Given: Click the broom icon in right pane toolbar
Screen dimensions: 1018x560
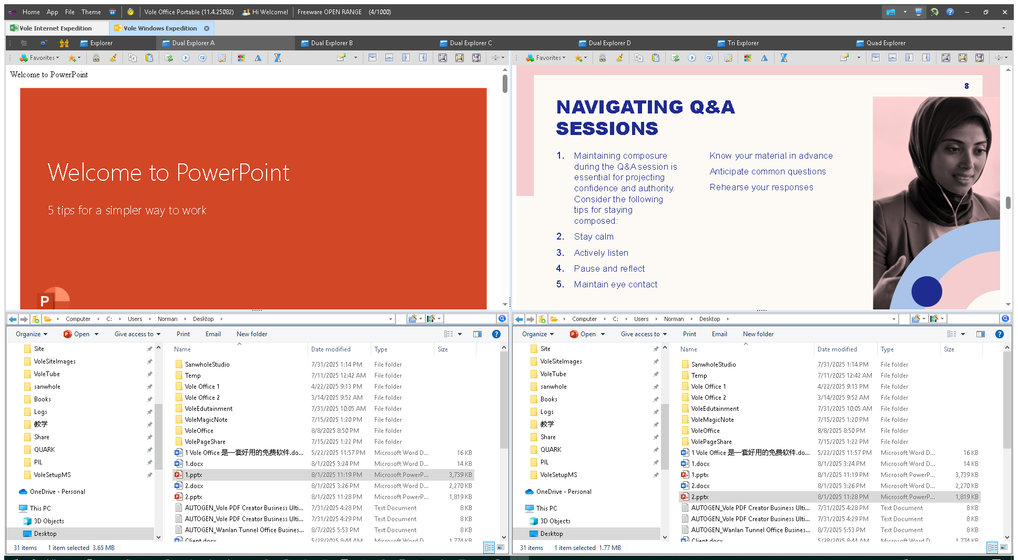Looking at the screenshot, I should 619,58.
